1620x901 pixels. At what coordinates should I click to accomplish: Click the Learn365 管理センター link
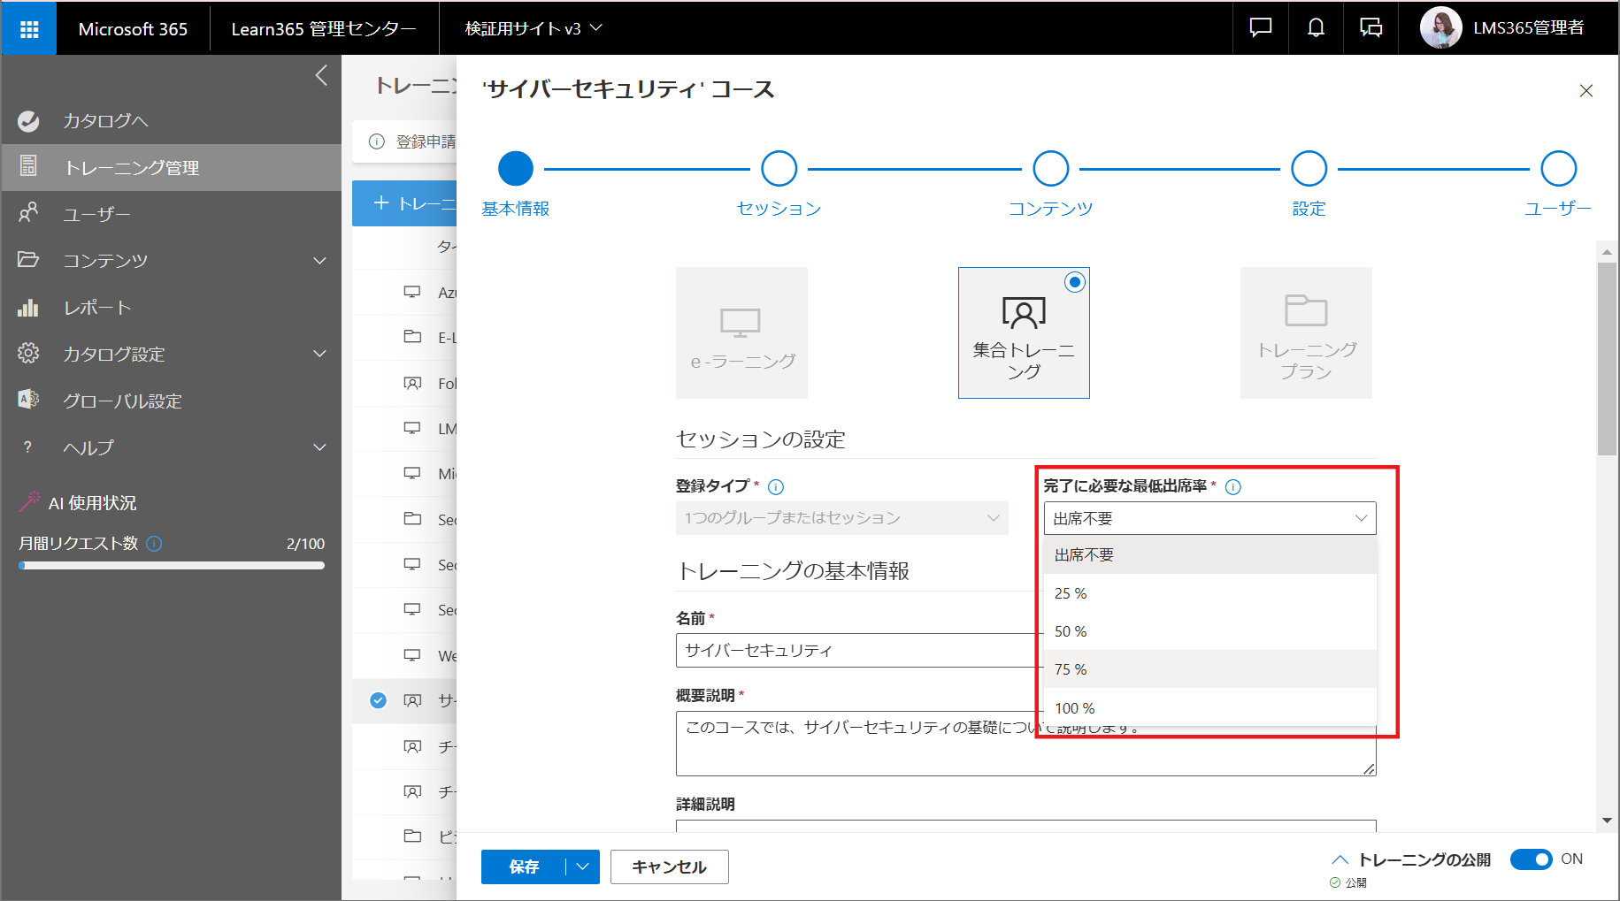pos(324,28)
